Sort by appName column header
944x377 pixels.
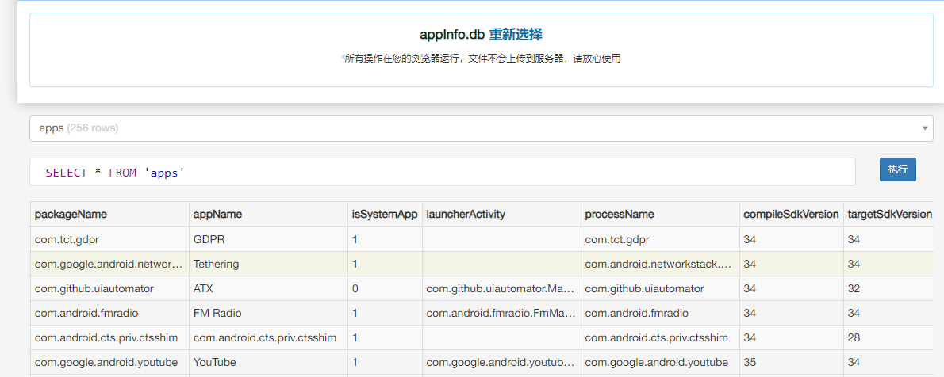(x=218, y=214)
